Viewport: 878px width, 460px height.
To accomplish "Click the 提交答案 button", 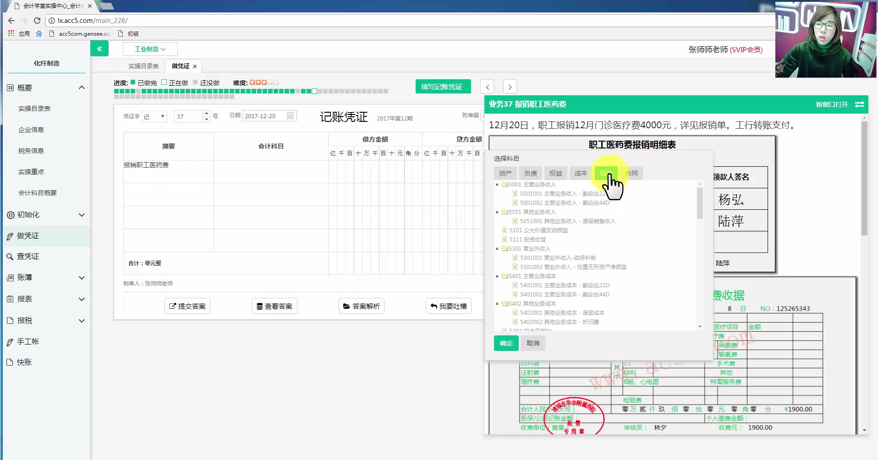I will (187, 306).
